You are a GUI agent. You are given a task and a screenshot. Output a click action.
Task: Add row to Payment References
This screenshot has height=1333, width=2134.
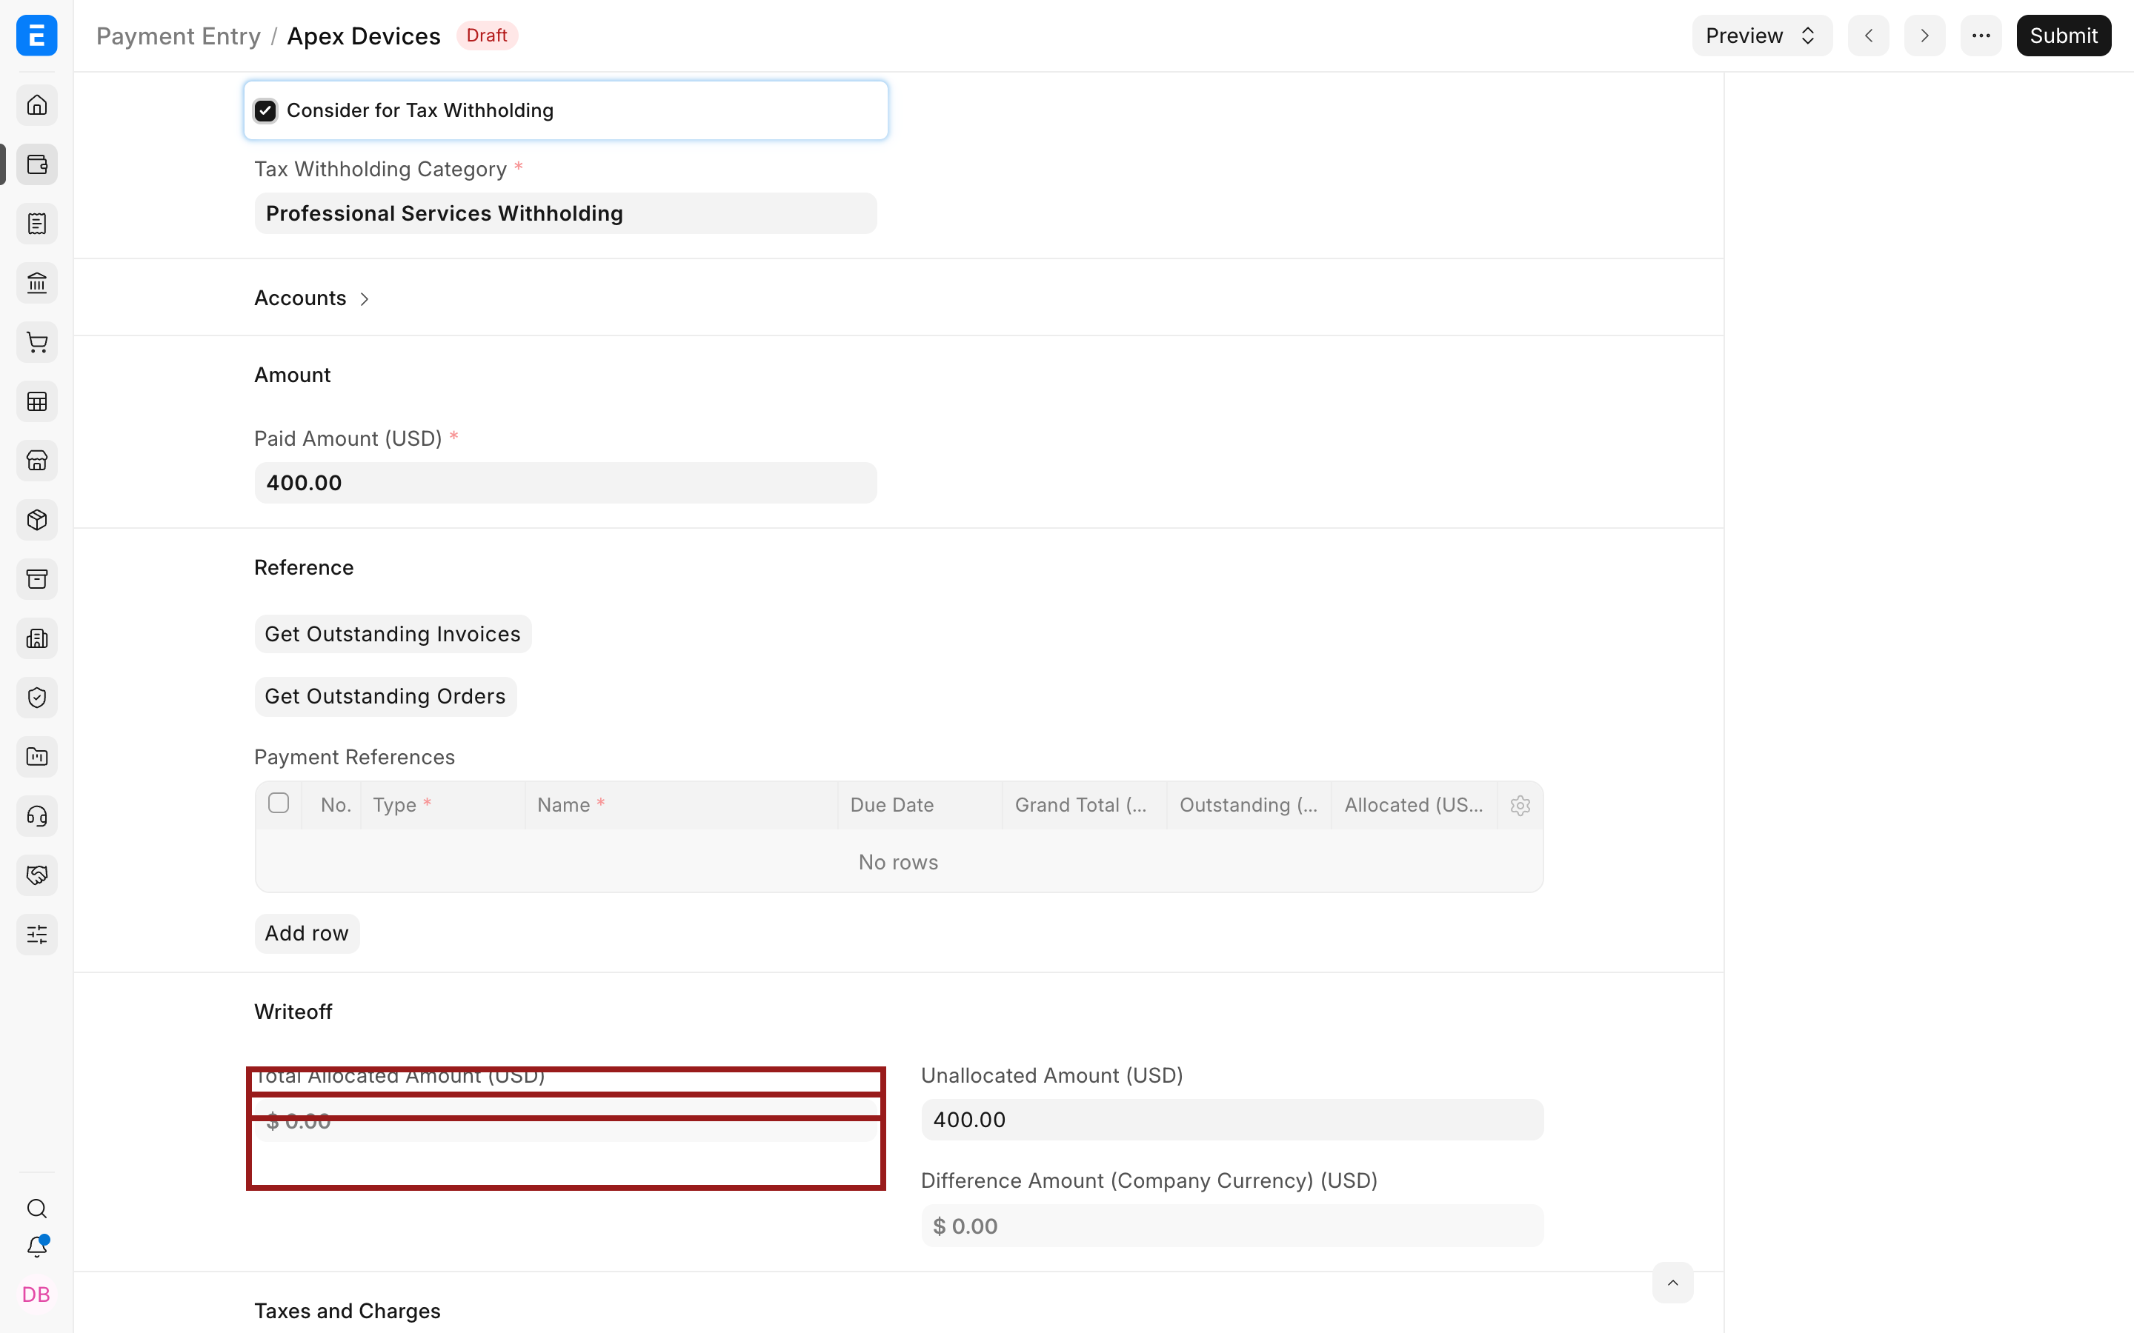[x=306, y=933]
